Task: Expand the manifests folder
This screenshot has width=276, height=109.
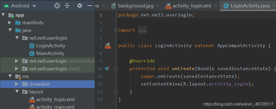Action: [10, 23]
